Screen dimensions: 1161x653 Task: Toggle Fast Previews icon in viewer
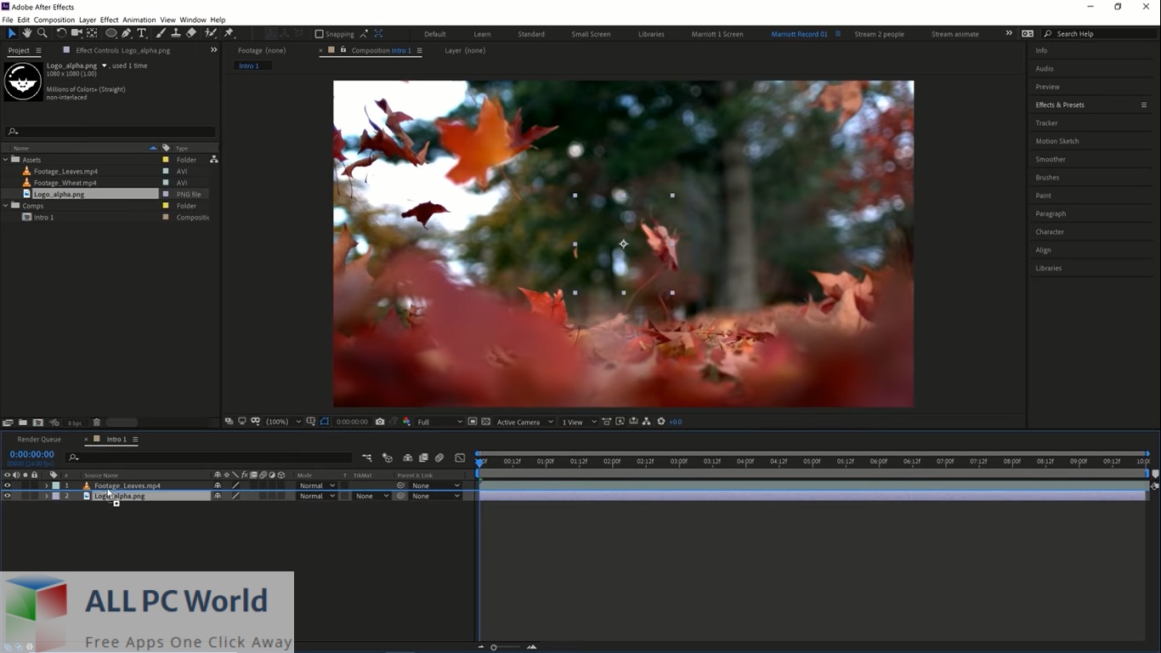pos(620,422)
